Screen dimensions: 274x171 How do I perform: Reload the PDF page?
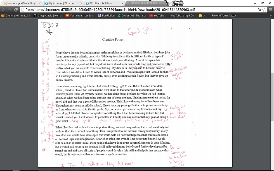click(16, 9)
